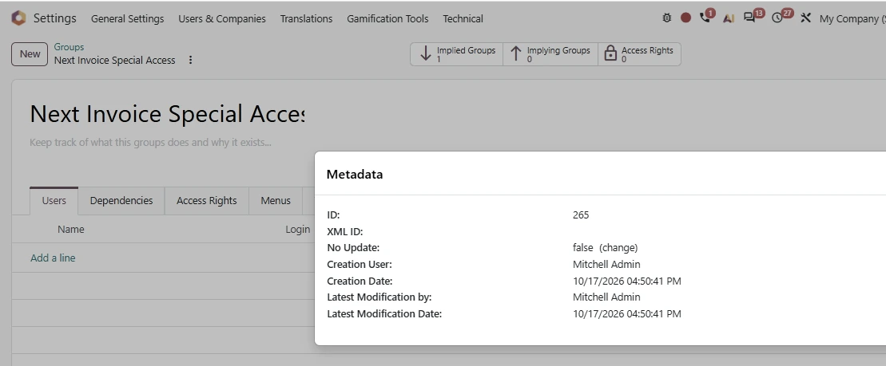
Task: Open the Odoo home apps icon
Action: pyautogui.click(x=18, y=18)
